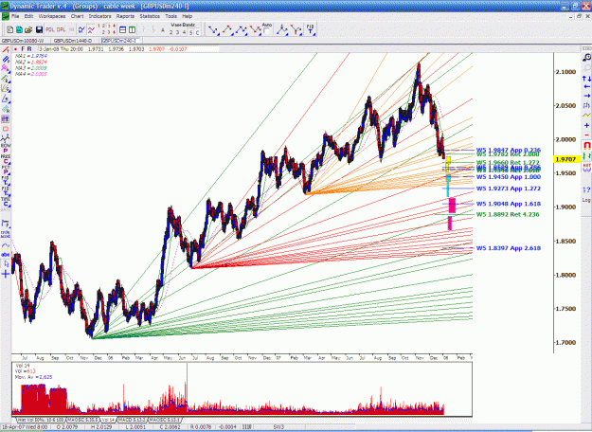
Task: Open the Reports menu
Action: click(x=125, y=16)
